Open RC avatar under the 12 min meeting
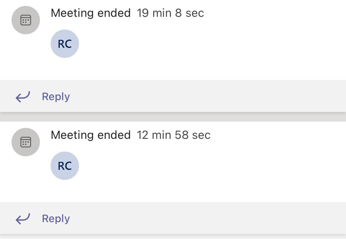Screen dimensions: 346x239 tap(65, 166)
